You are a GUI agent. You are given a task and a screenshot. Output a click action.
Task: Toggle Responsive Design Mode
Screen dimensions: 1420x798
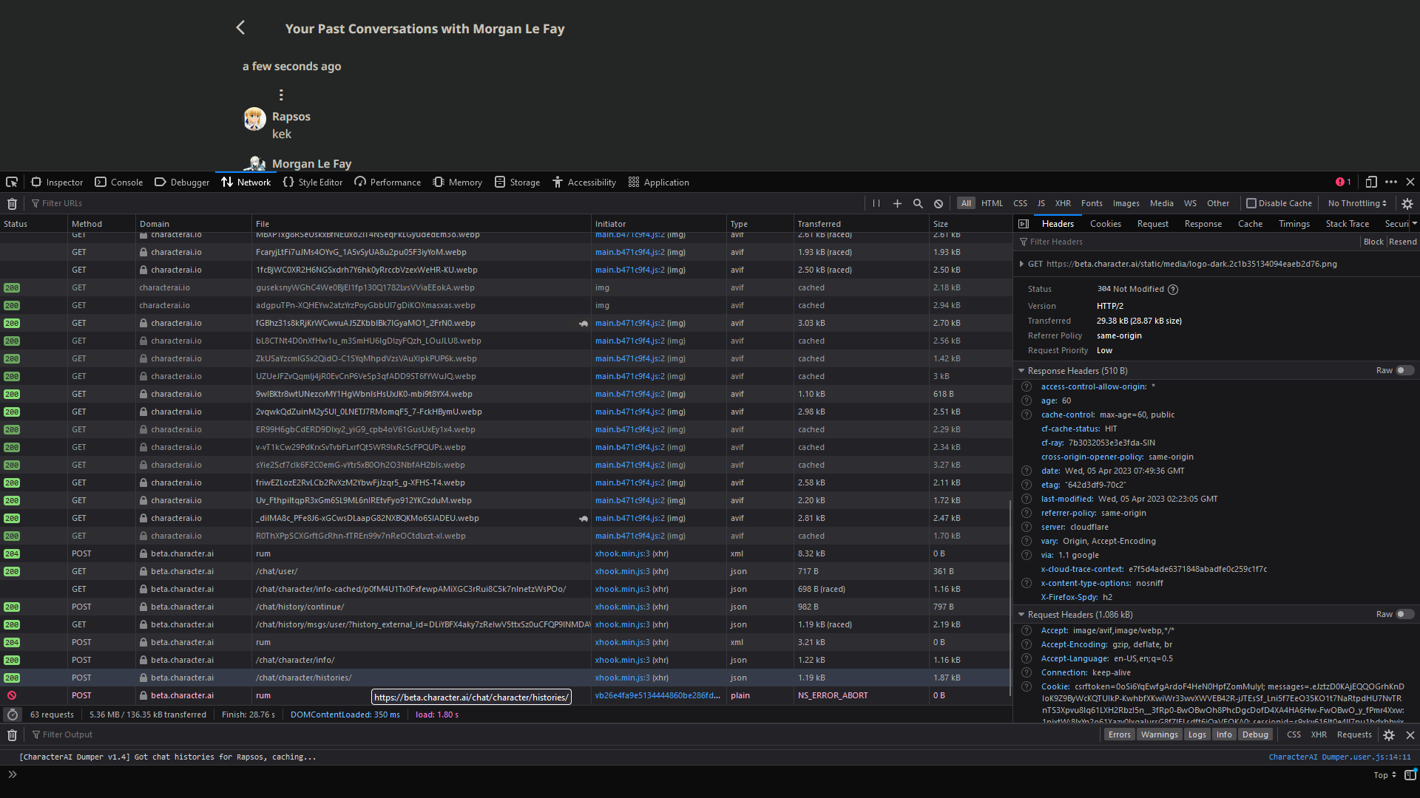coord(1372,182)
